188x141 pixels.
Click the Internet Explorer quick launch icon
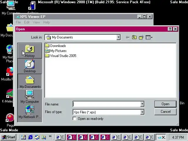(30, 137)
